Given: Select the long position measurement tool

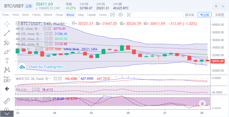Looking at the screenshot, I should (x=7, y=80).
